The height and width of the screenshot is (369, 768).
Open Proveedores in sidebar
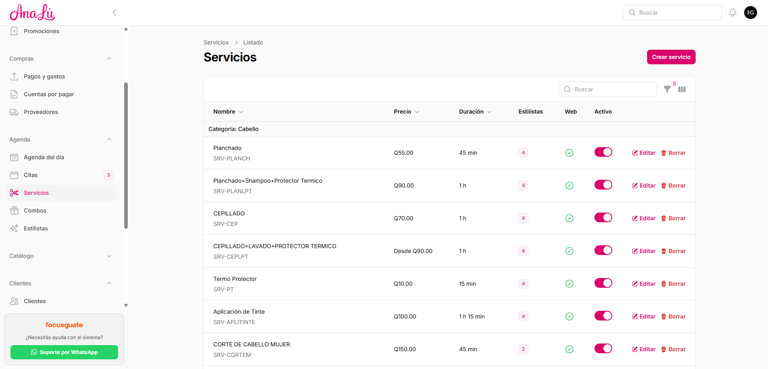(x=61, y=112)
